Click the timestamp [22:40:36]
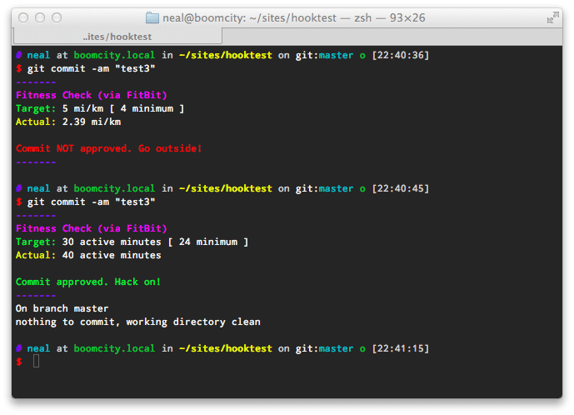This screenshot has height=415, width=574. 400,55
